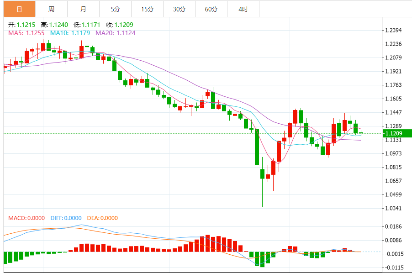Click the 高:1.1240 high price value

click(x=54, y=25)
